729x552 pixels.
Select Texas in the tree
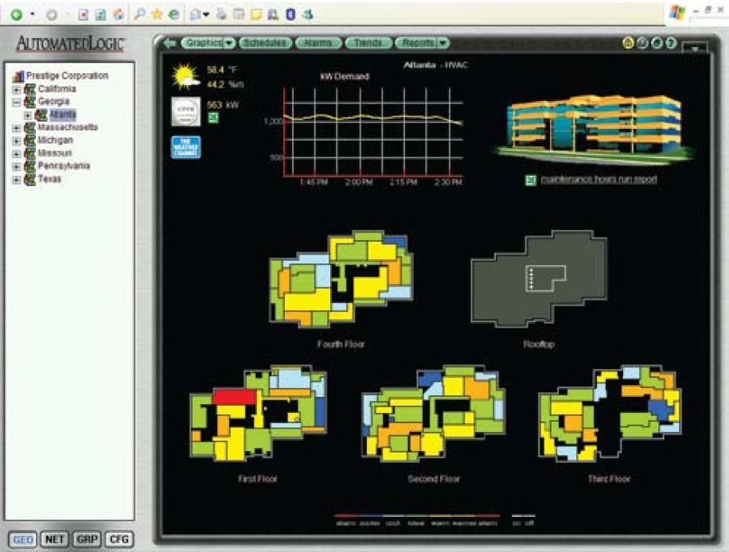(x=49, y=179)
